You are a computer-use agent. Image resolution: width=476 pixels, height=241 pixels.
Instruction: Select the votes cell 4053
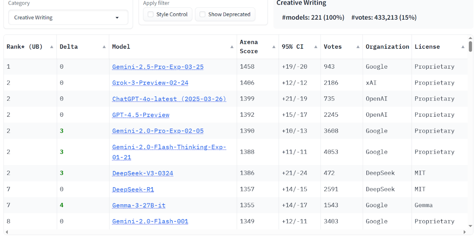pos(331,152)
